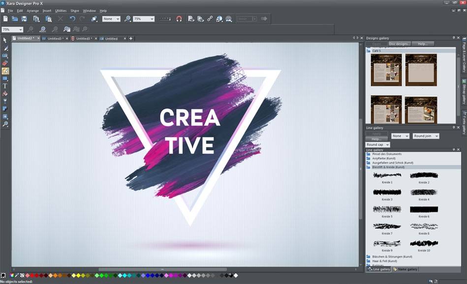Switch to the Untitled2 document tab
Screen dimensions: 467x284
[x=25, y=38]
